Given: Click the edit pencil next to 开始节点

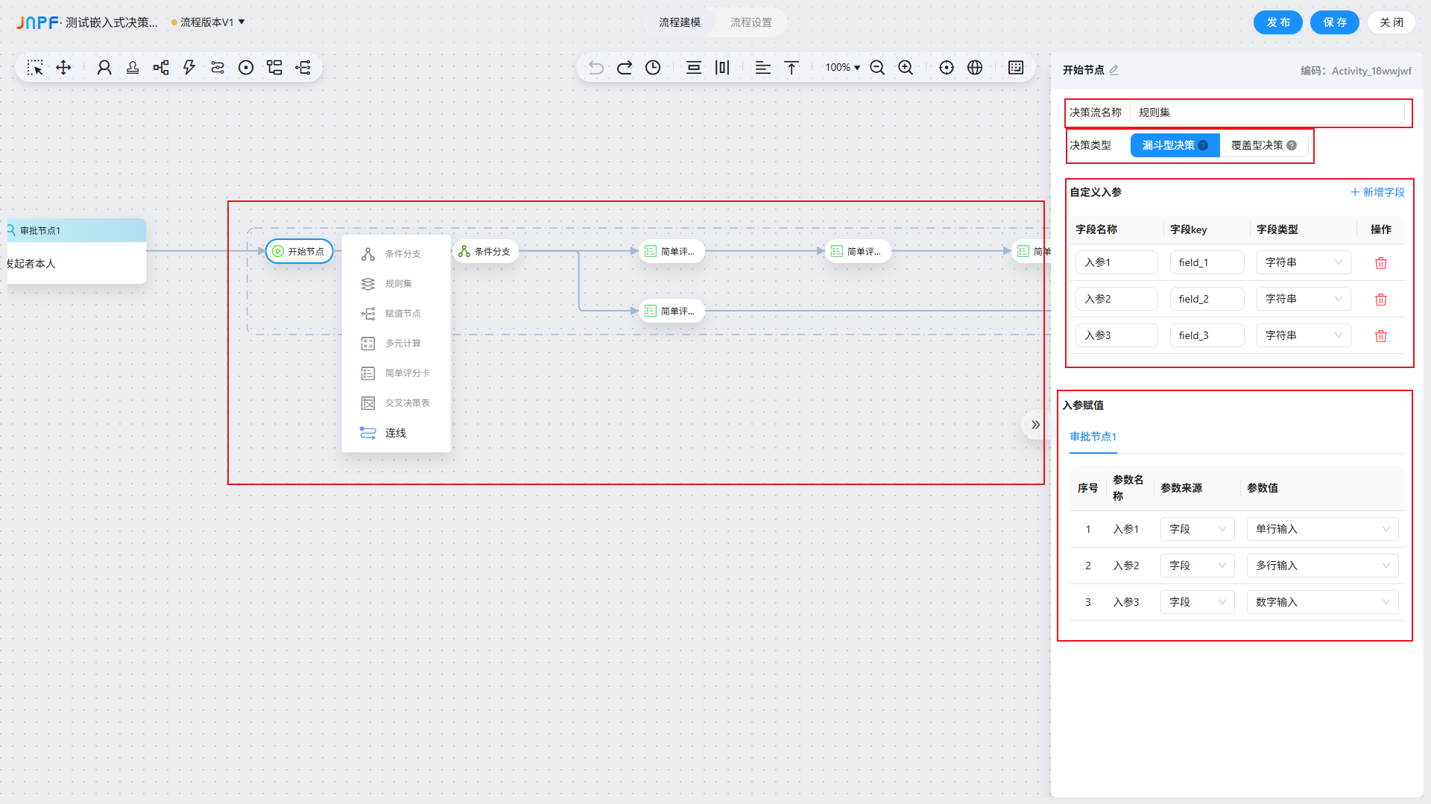Looking at the screenshot, I should click(x=1114, y=70).
